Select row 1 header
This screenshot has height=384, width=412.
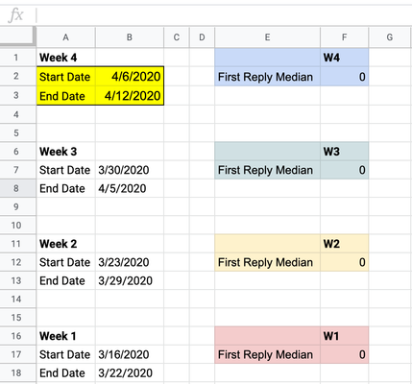coord(16,58)
